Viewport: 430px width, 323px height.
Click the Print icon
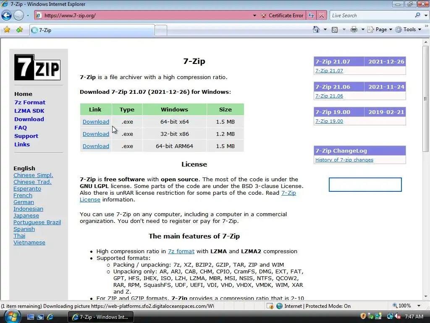[x=354, y=29]
